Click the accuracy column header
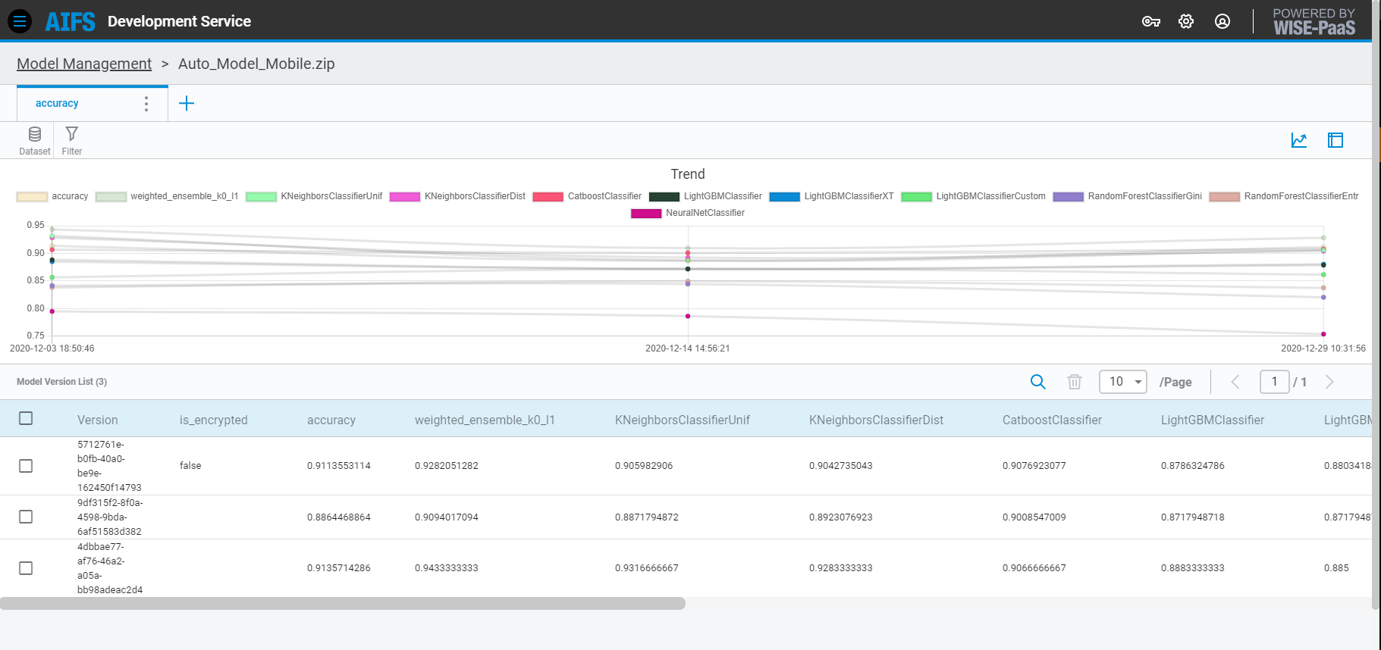 pyautogui.click(x=331, y=420)
